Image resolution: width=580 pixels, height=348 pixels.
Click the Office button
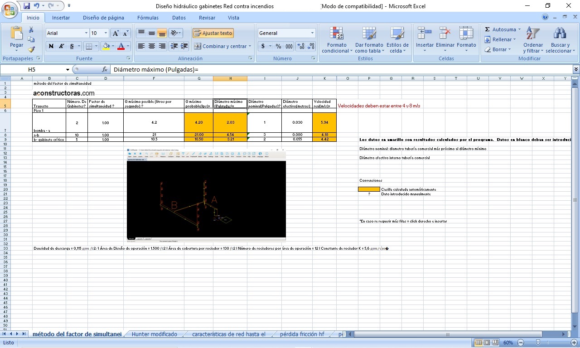click(10, 10)
